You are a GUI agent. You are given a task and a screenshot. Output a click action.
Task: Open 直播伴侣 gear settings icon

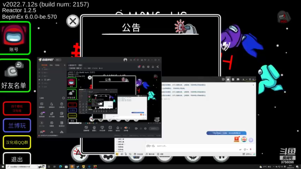[x=145, y=128]
